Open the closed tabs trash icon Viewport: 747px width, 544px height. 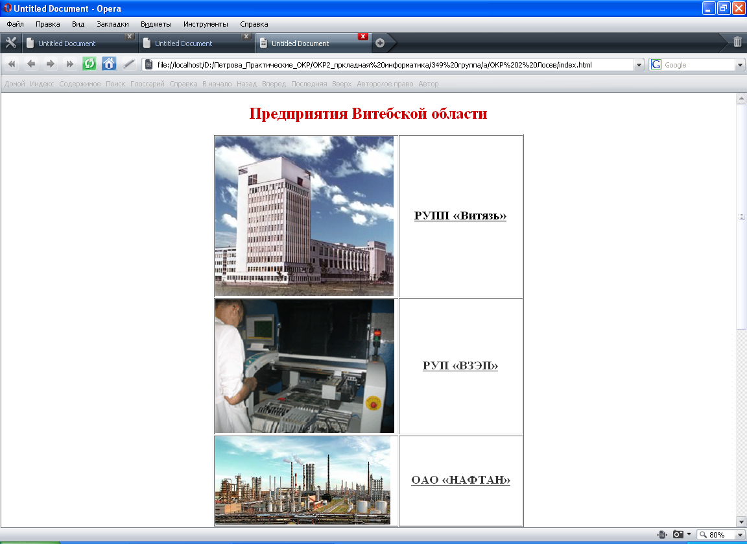[x=737, y=42]
